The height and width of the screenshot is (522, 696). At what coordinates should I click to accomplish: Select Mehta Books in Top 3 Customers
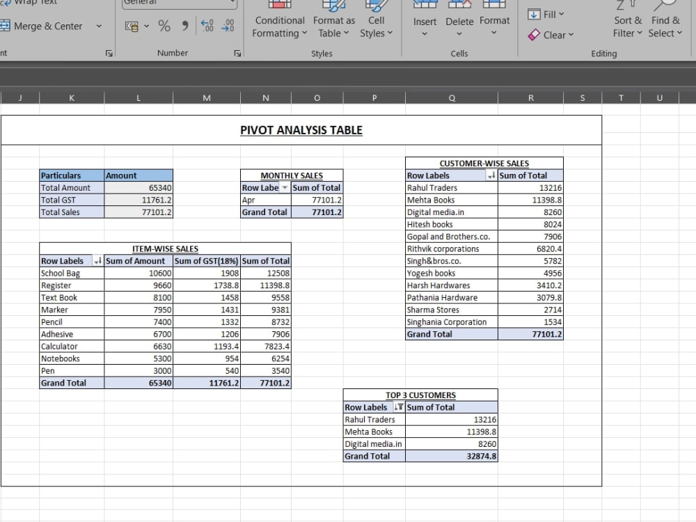[374, 432]
